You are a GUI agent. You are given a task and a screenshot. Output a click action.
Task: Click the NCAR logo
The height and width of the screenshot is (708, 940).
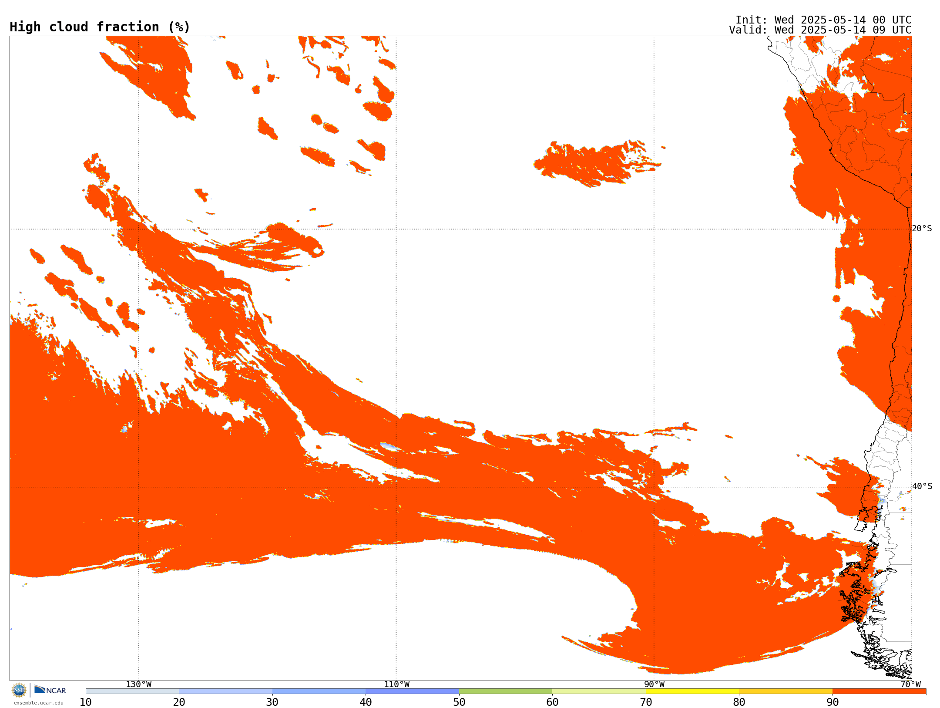tap(50, 690)
